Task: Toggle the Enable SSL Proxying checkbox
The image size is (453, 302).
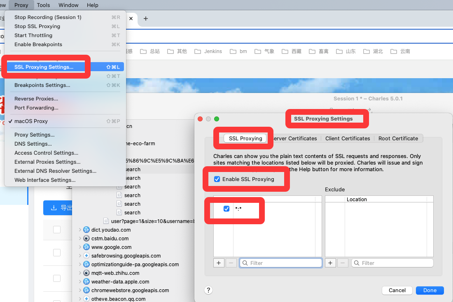Action: coord(217,179)
